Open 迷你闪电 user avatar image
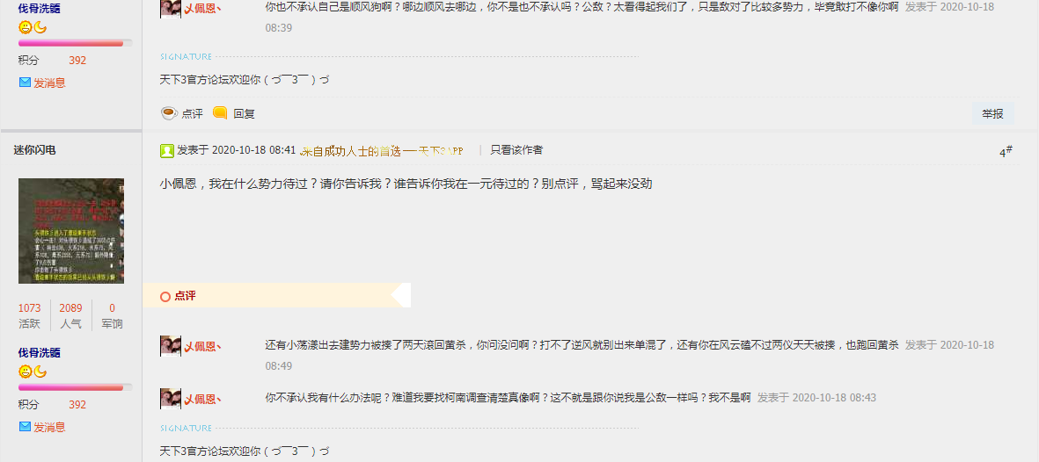The image size is (1039, 462). [71, 231]
